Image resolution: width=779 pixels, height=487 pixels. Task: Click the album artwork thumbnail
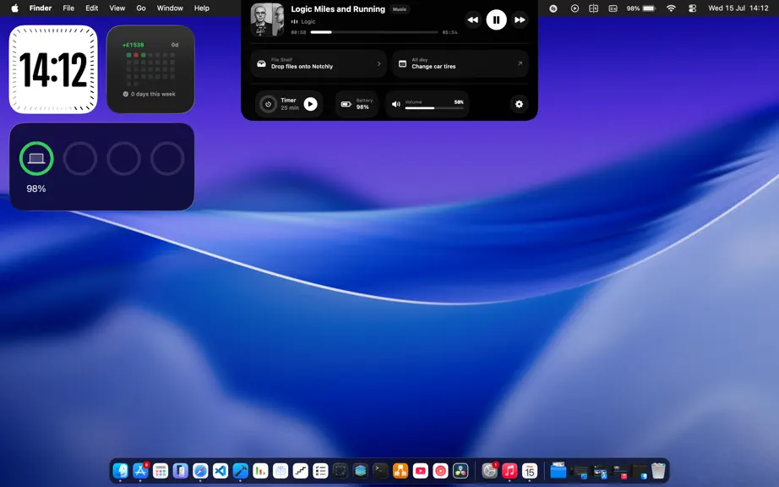point(267,20)
